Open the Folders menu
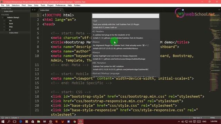 click(x=77, y=6)
